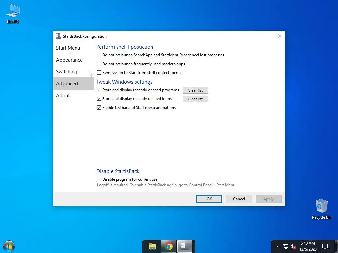338x253 pixels.
Task: Uncheck Store and display recently opened programs
Action: (99, 90)
